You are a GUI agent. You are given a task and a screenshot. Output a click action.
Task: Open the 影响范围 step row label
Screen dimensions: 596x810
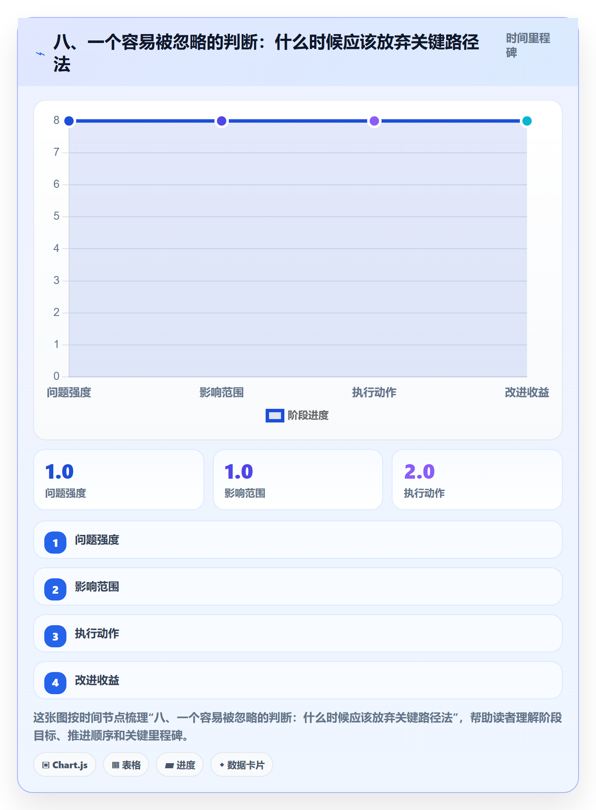pyautogui.click(x=97, y=587)
